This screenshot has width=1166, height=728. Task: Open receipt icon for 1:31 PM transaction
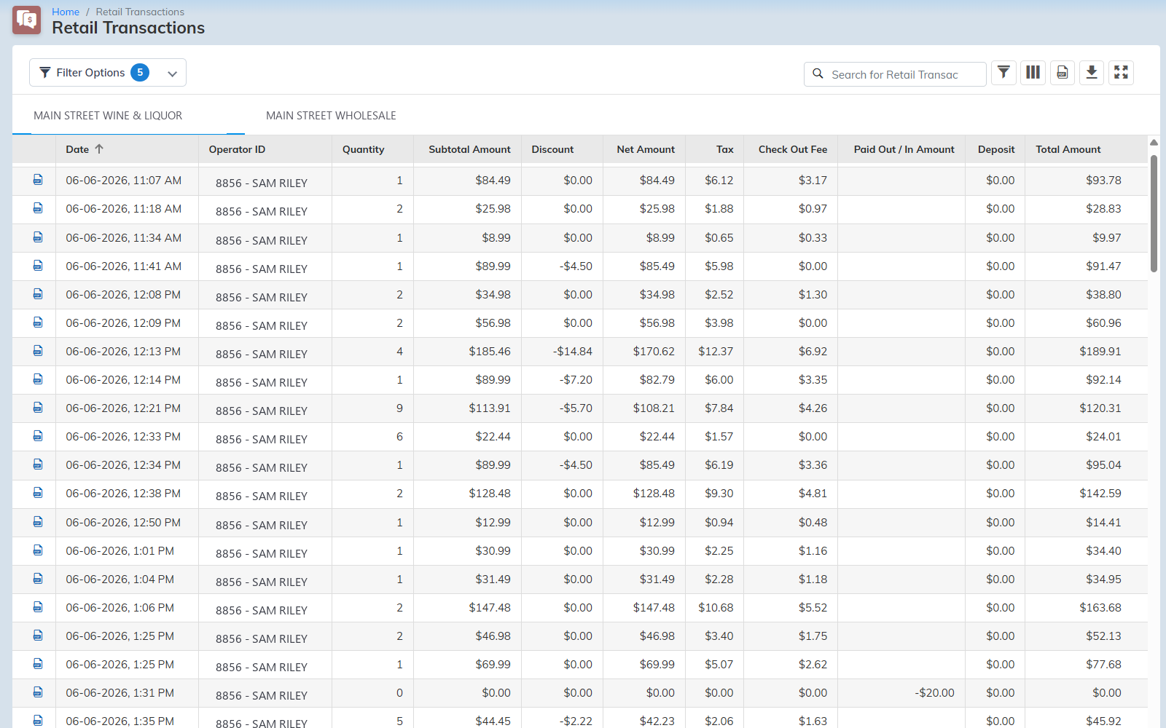[38, 692]
